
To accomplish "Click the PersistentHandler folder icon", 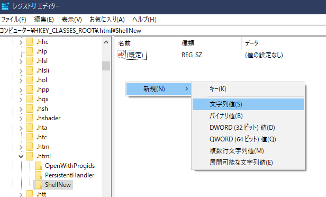I will (x=38, y=175).
